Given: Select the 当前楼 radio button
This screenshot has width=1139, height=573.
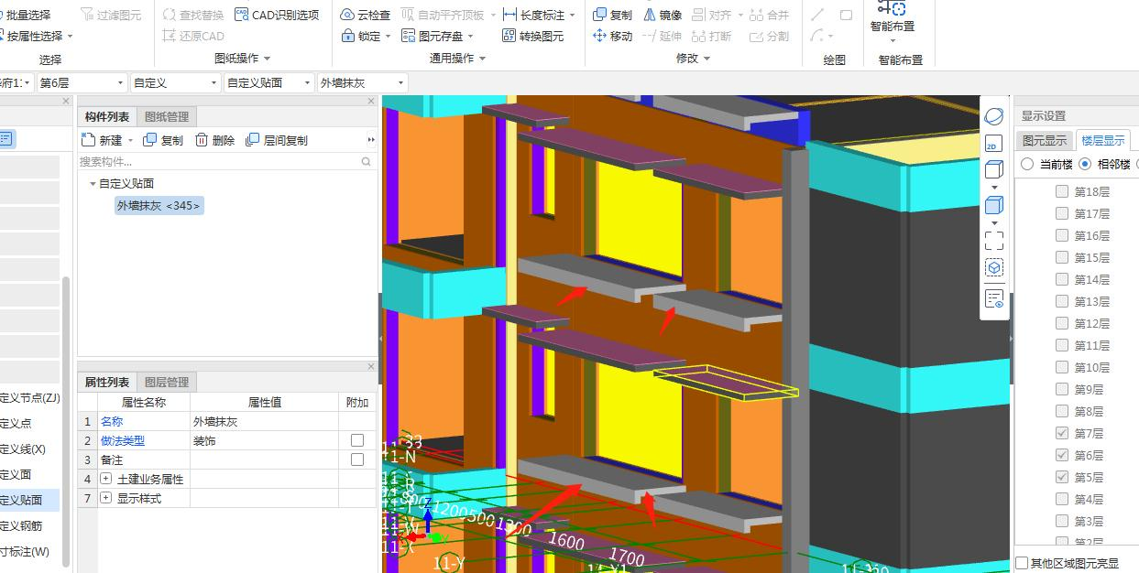Looking at the screenshot, I should [1027, 164].
